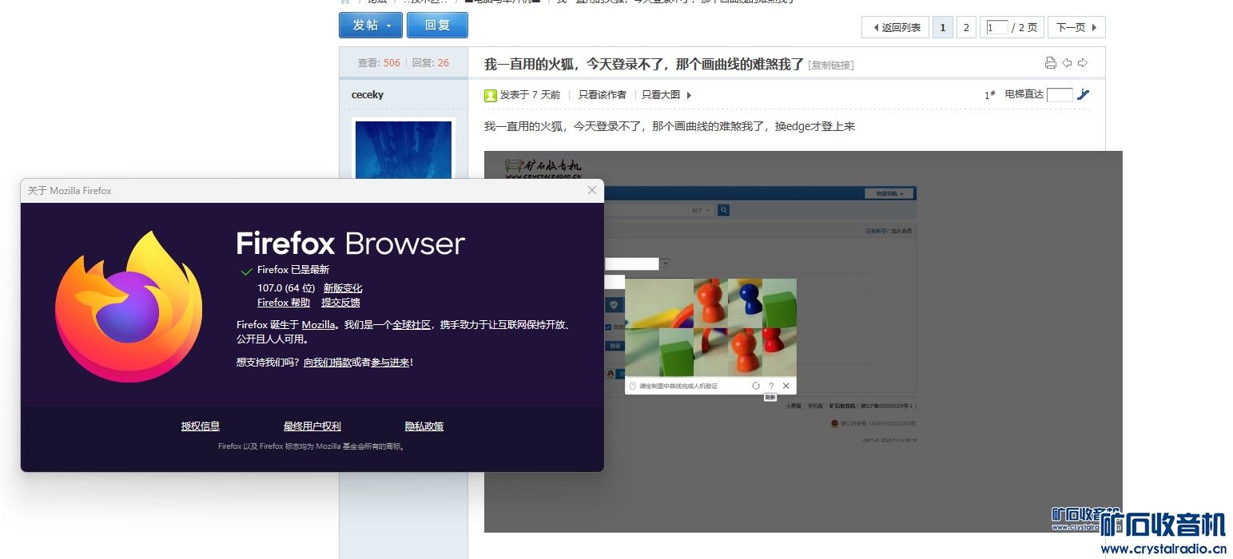
Task: Click the 提交反馈 feedback link
Action: tap(340, 303)
